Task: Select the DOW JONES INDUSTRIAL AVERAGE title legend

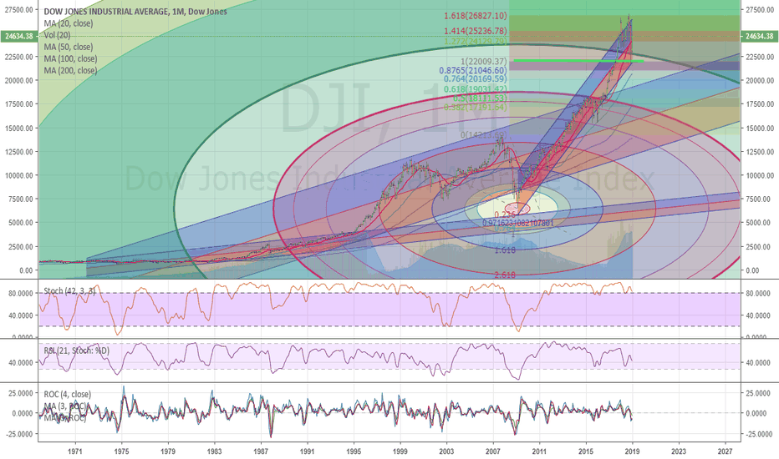Action: (x=135, y=12)
